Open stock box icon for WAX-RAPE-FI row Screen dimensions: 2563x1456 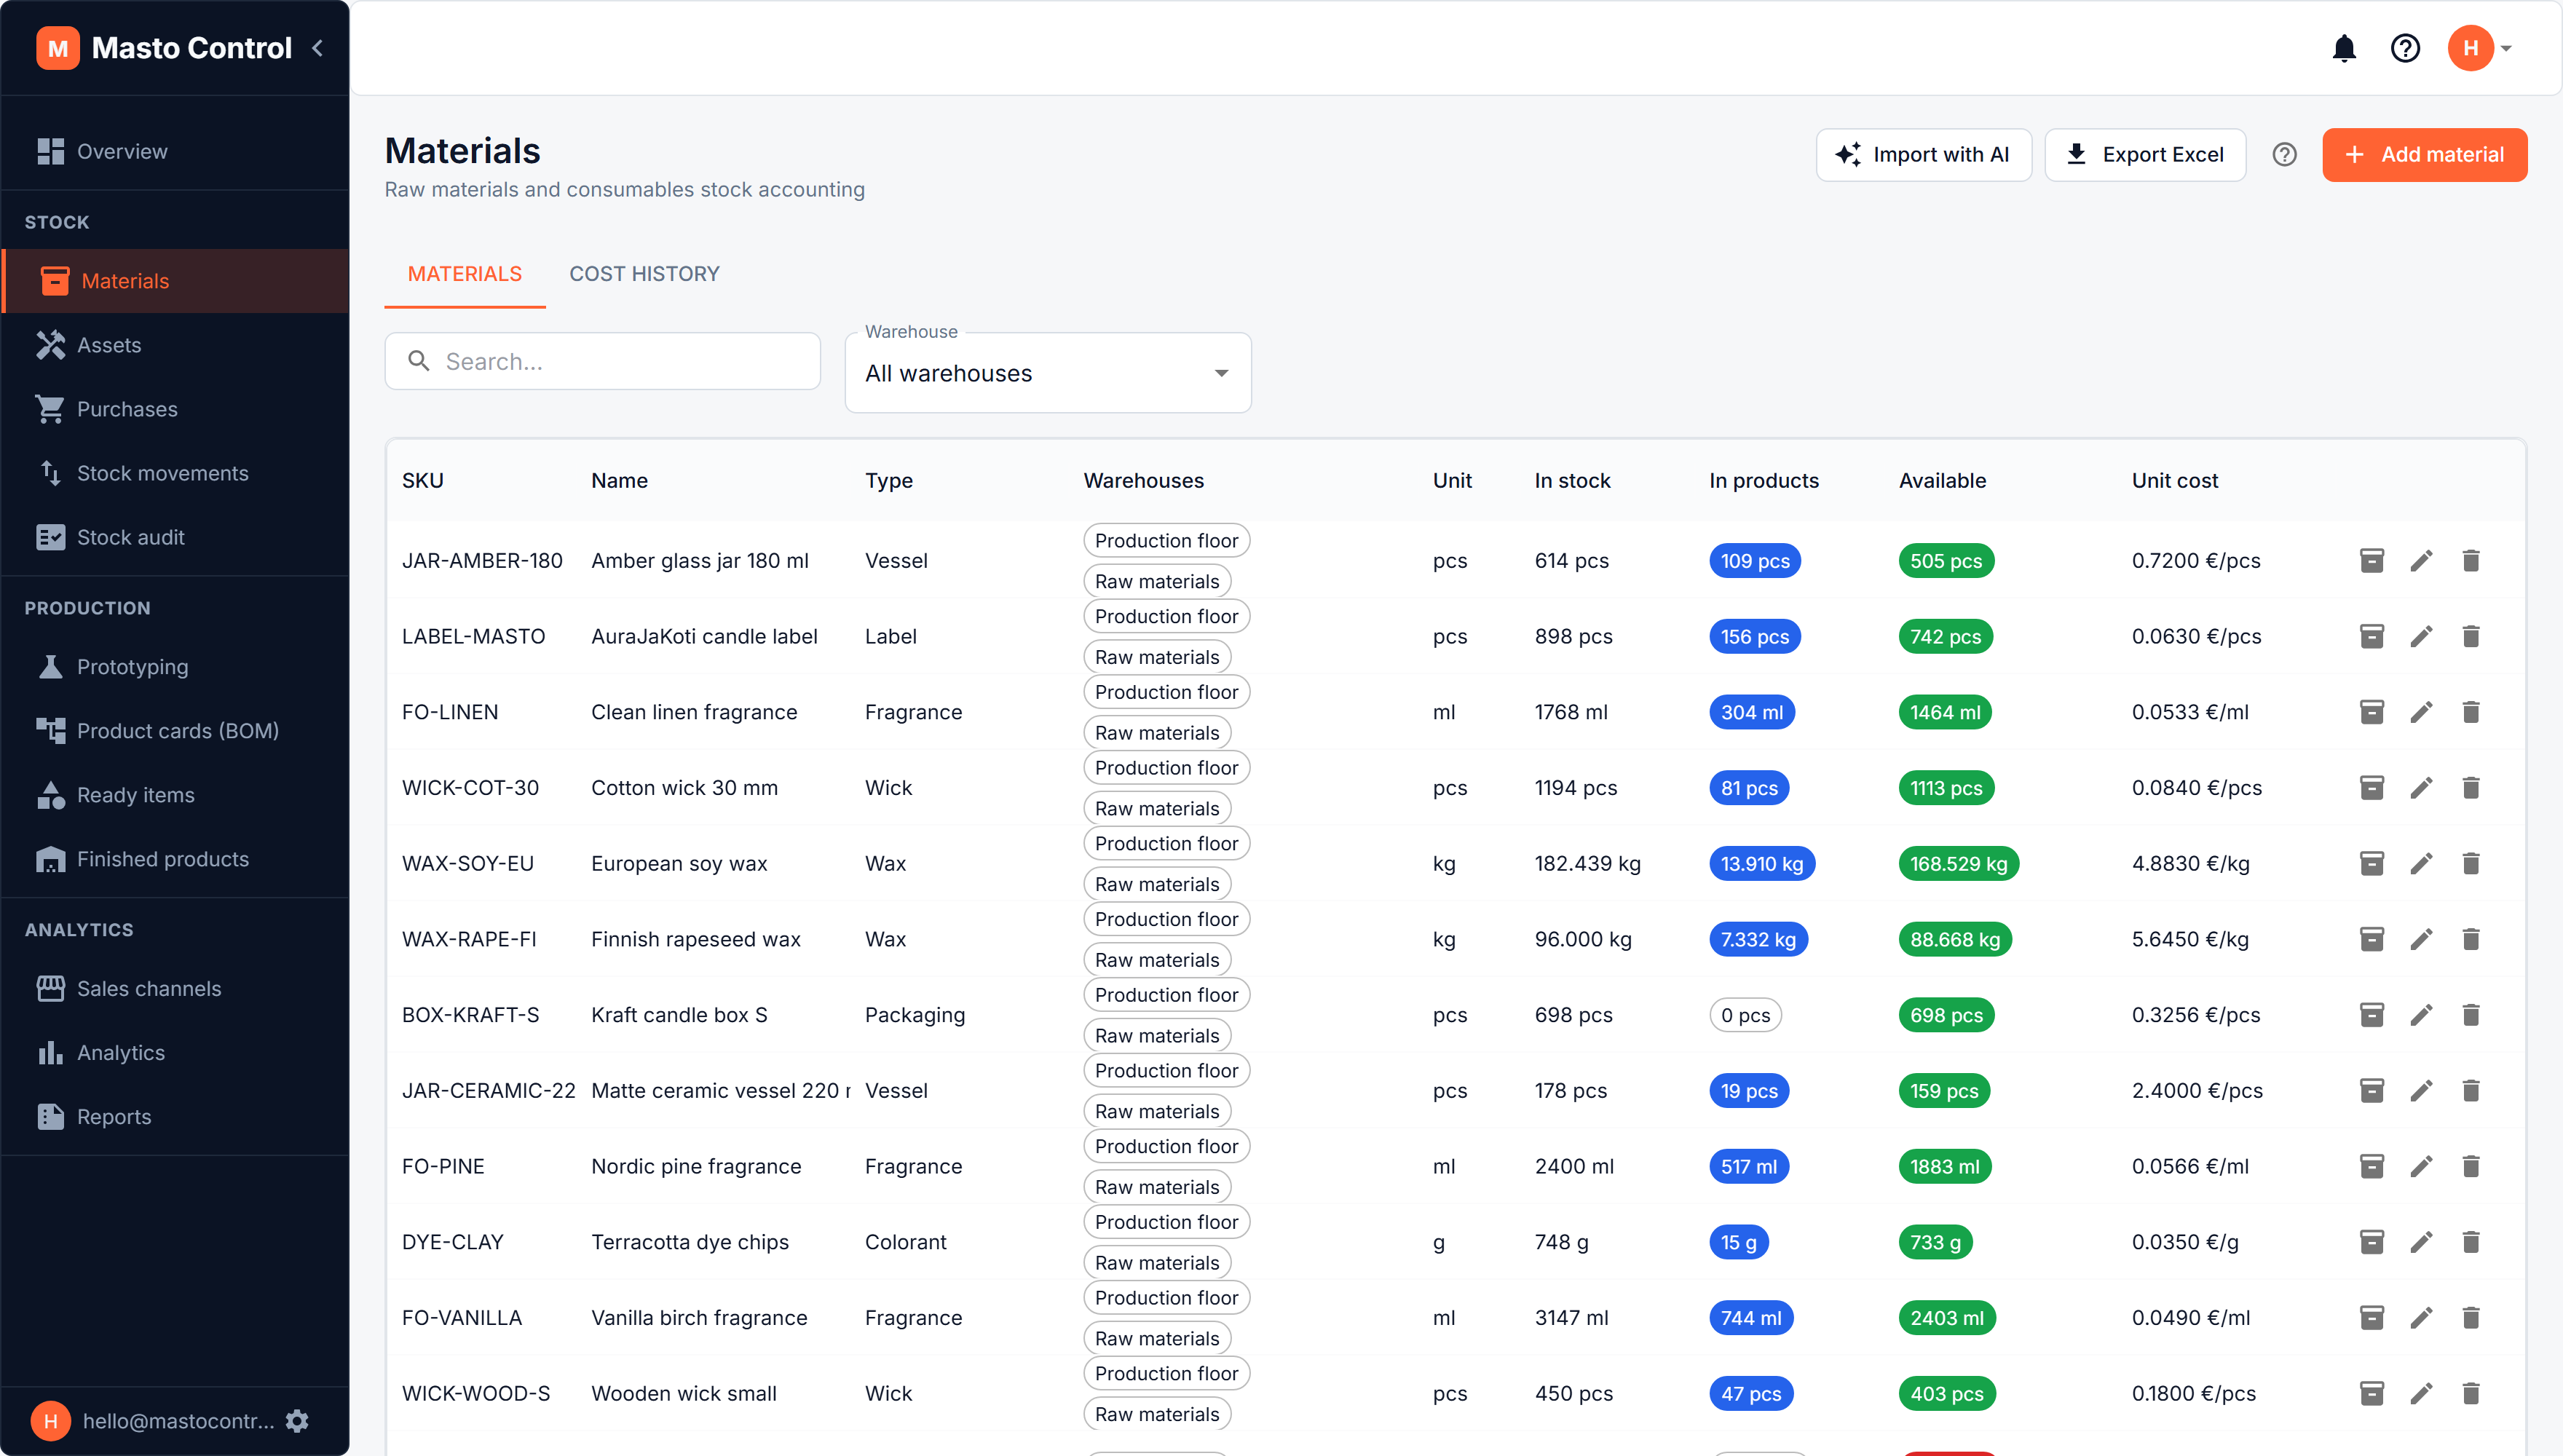click(x=2372, y=938)
